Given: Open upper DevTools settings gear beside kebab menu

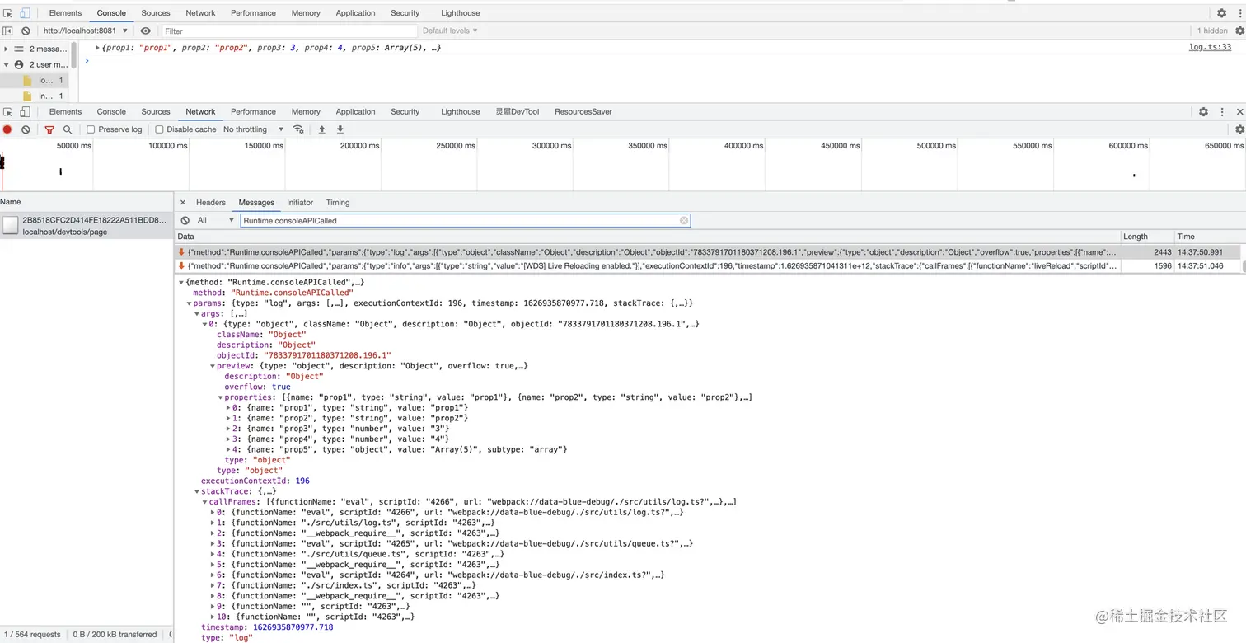Looking at the screenshot, I should pos(1221,13).
